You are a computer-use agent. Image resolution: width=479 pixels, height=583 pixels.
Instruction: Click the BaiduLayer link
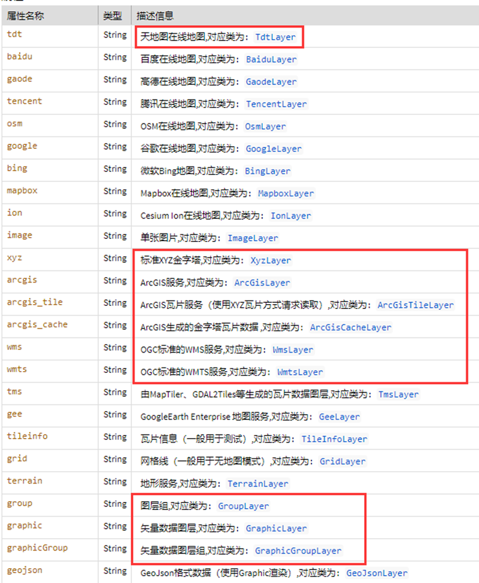click(271, 60)
